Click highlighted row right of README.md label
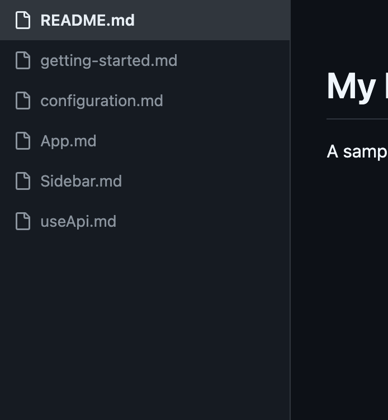The width and height of the screenshot is (388, 420). pyautogui.click(x=212, y=20)
